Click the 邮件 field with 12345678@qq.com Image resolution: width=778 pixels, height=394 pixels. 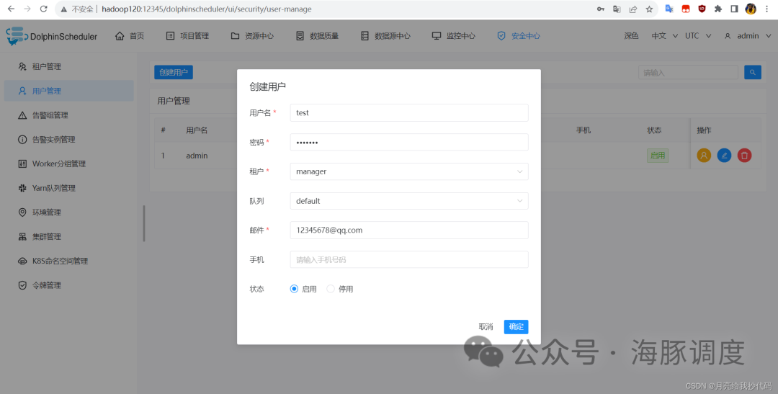tap(409, 230)
